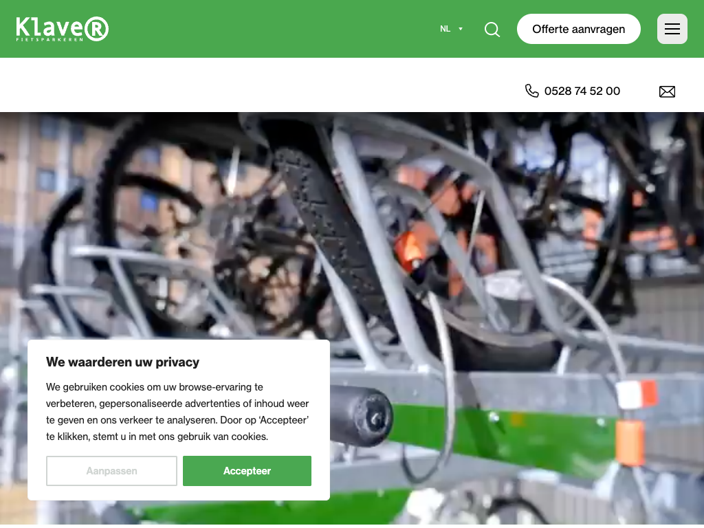
Task: Click Aanpassen in cookie banner
Action: tap(111, 471)
